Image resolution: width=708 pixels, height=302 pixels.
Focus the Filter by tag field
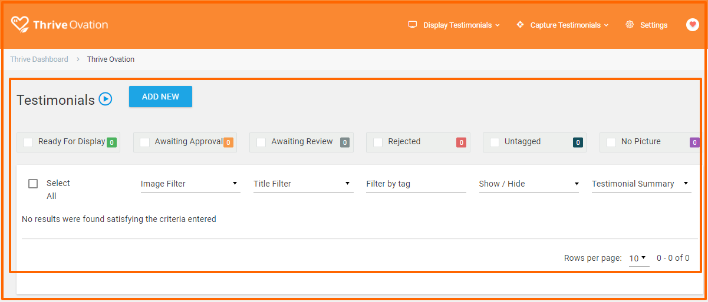[x=416, y=184]
